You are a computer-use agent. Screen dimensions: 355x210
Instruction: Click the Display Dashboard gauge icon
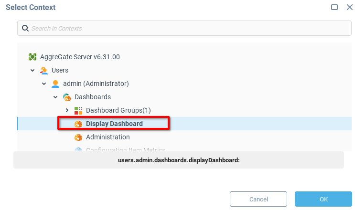coord(78,124)
